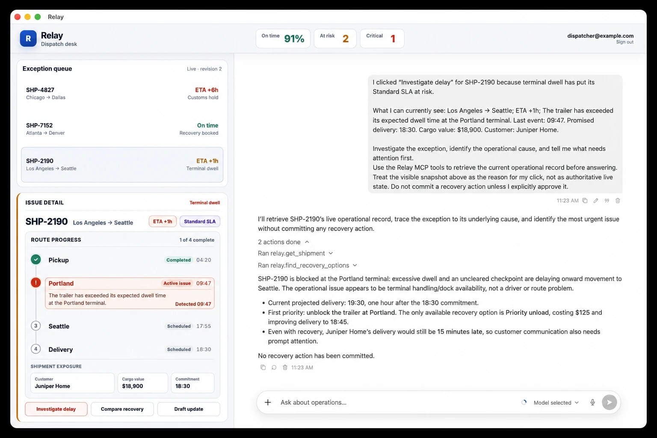The width and height of the screenshot is (657, 438).
Task: Delete the user message with trash icon
Action: 618,201
